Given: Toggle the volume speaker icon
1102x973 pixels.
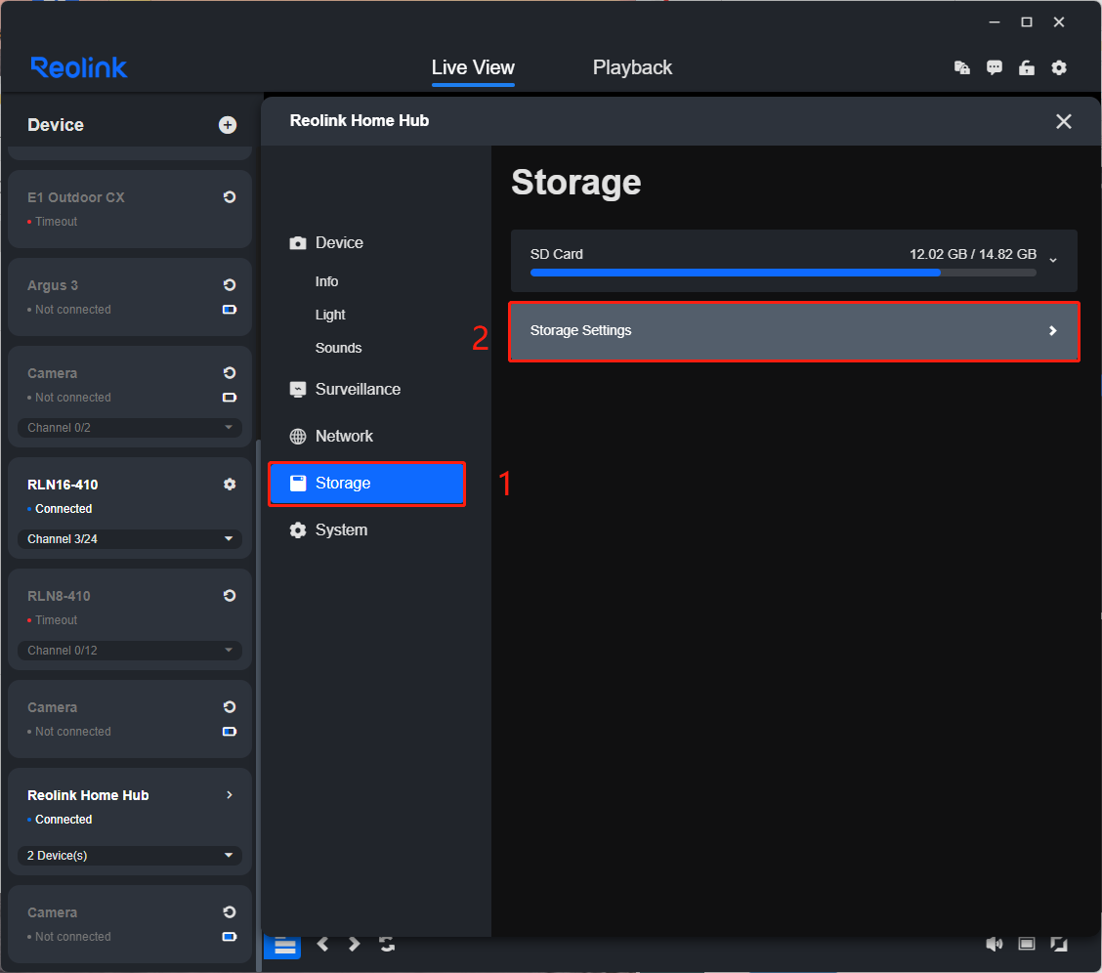Looking at the screenshot, I should point(994,945).
